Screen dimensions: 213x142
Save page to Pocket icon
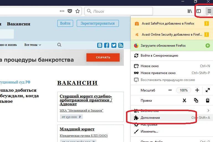(x=70, y=11)
